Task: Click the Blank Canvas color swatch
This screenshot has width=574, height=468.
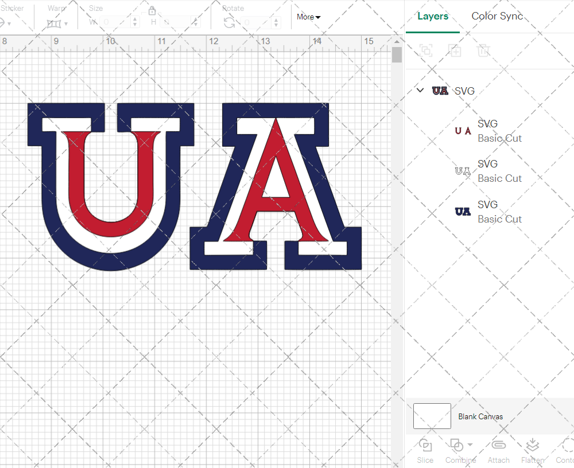Action: (432, 416)
